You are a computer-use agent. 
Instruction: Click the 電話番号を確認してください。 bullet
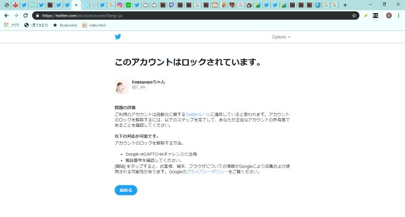[x=154, y=160]
